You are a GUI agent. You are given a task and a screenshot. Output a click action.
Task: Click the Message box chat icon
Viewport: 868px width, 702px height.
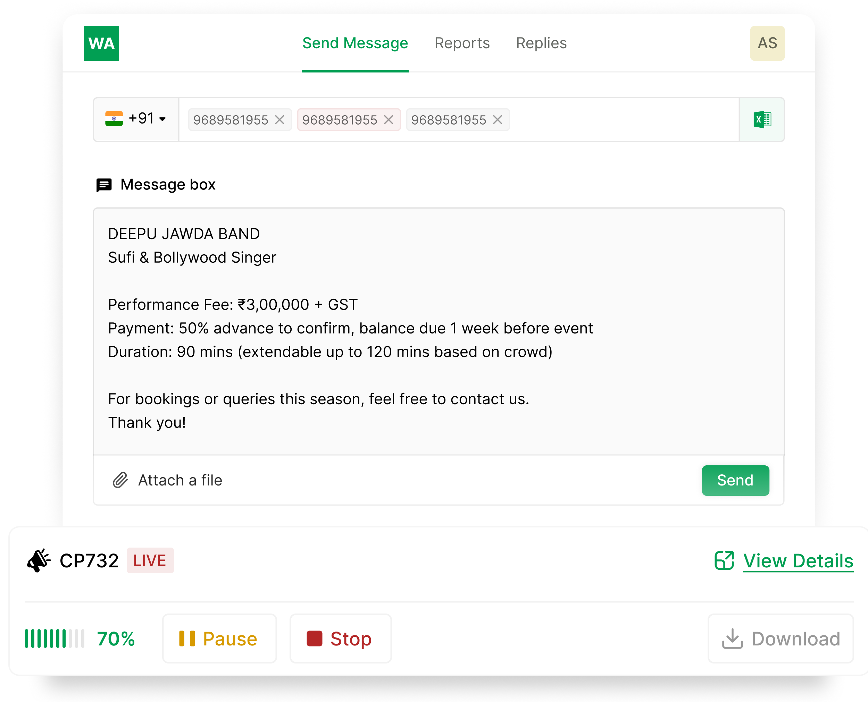104,185
